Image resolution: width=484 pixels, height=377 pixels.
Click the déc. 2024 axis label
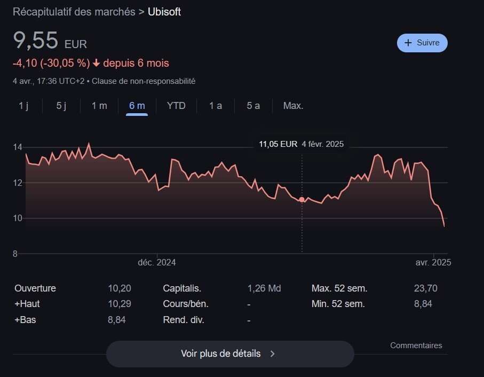point(157,263)
